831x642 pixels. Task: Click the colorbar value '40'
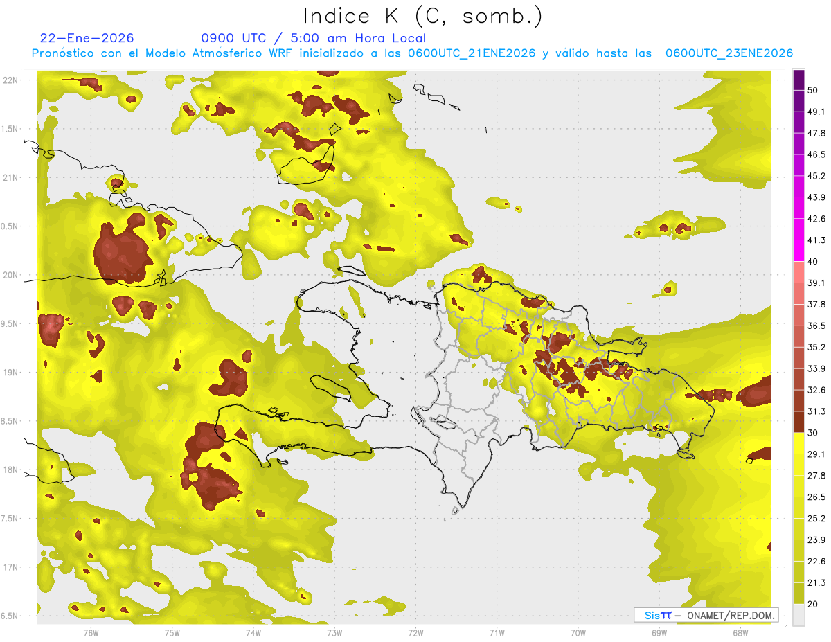click(x=813, y=262)
